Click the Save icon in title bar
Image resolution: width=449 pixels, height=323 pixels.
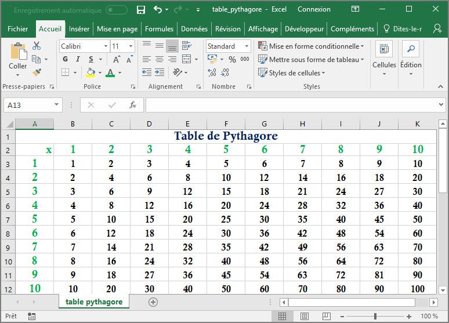point(140,10)
